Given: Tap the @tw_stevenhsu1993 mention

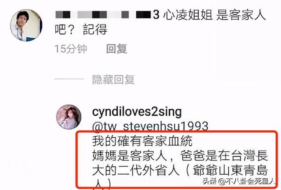Looking at the screenshot, I should tap(150, 126).
